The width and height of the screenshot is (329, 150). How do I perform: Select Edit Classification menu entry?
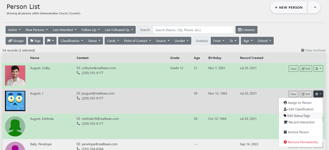pyautogui.click(x=300, y=109)
